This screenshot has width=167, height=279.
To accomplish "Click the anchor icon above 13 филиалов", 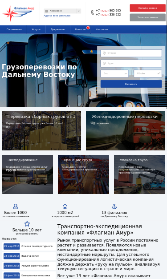I will [114, 206].
